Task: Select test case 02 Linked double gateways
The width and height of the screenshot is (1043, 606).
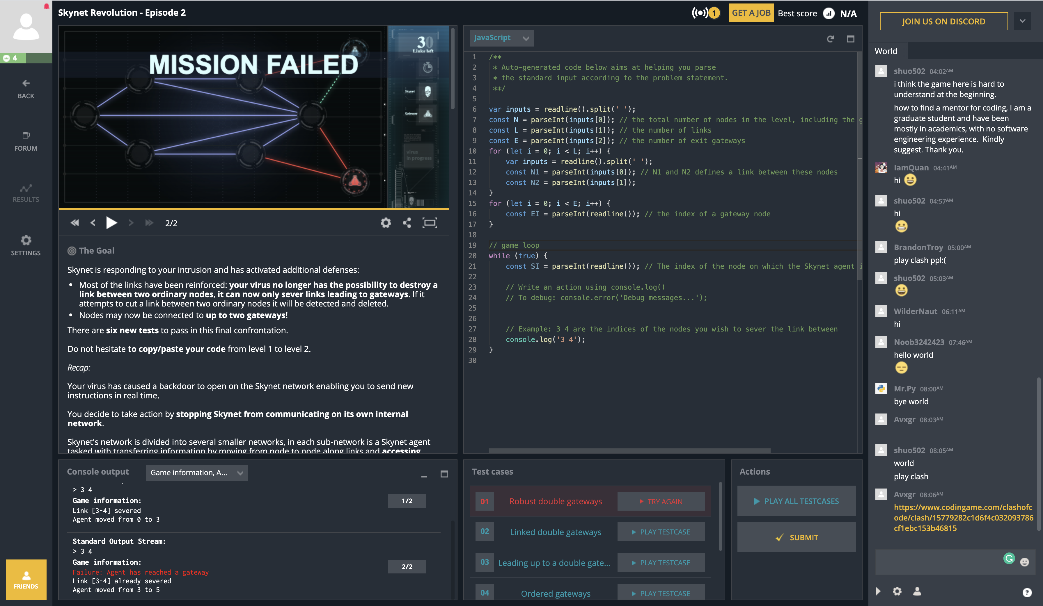Action: (x=555, y=532)
